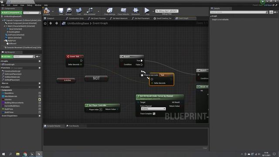The width and height of the screenshot is (279, 157).
Task: Collapse the Graphs section
Action: [1, 61]
